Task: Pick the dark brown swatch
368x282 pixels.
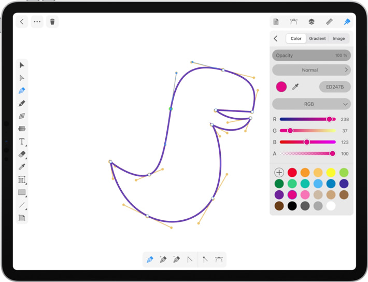Action: click(279, 206)
